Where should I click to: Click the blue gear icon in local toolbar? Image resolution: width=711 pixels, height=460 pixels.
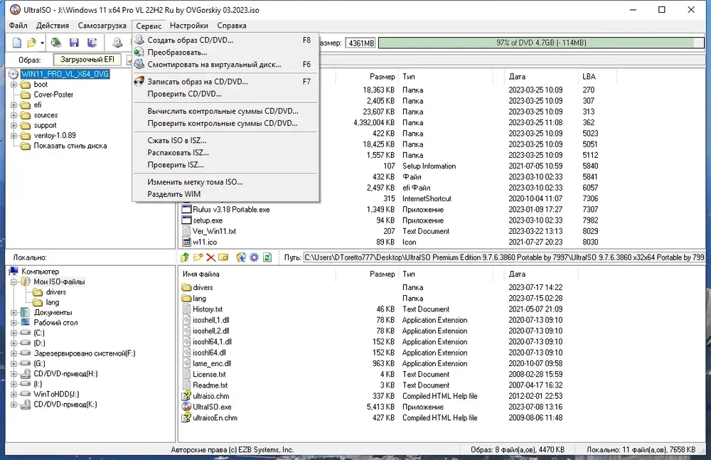(254, 257)
